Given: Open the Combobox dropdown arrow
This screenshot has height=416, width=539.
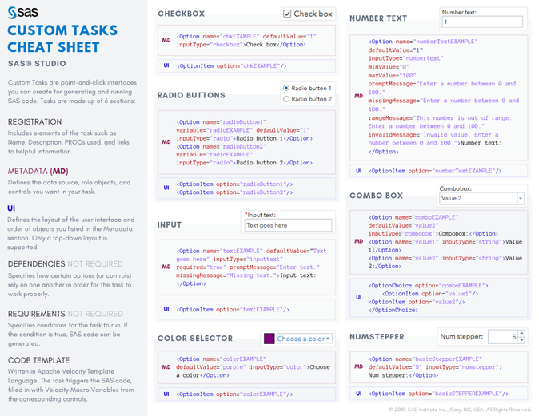Looking at the screenshot, I should (521, 198).
